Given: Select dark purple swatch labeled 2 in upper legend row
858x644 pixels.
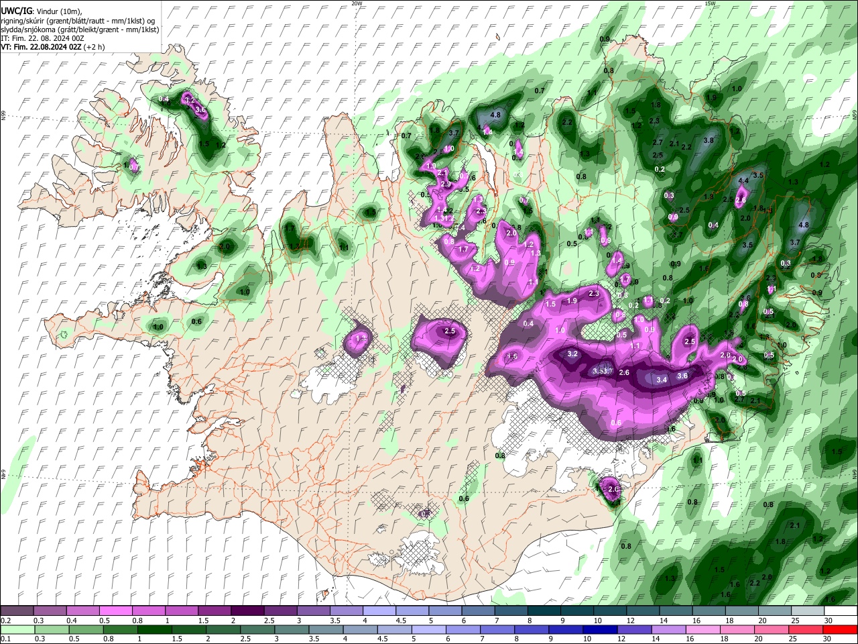Looking at the screenshot, I should (247, 610).
